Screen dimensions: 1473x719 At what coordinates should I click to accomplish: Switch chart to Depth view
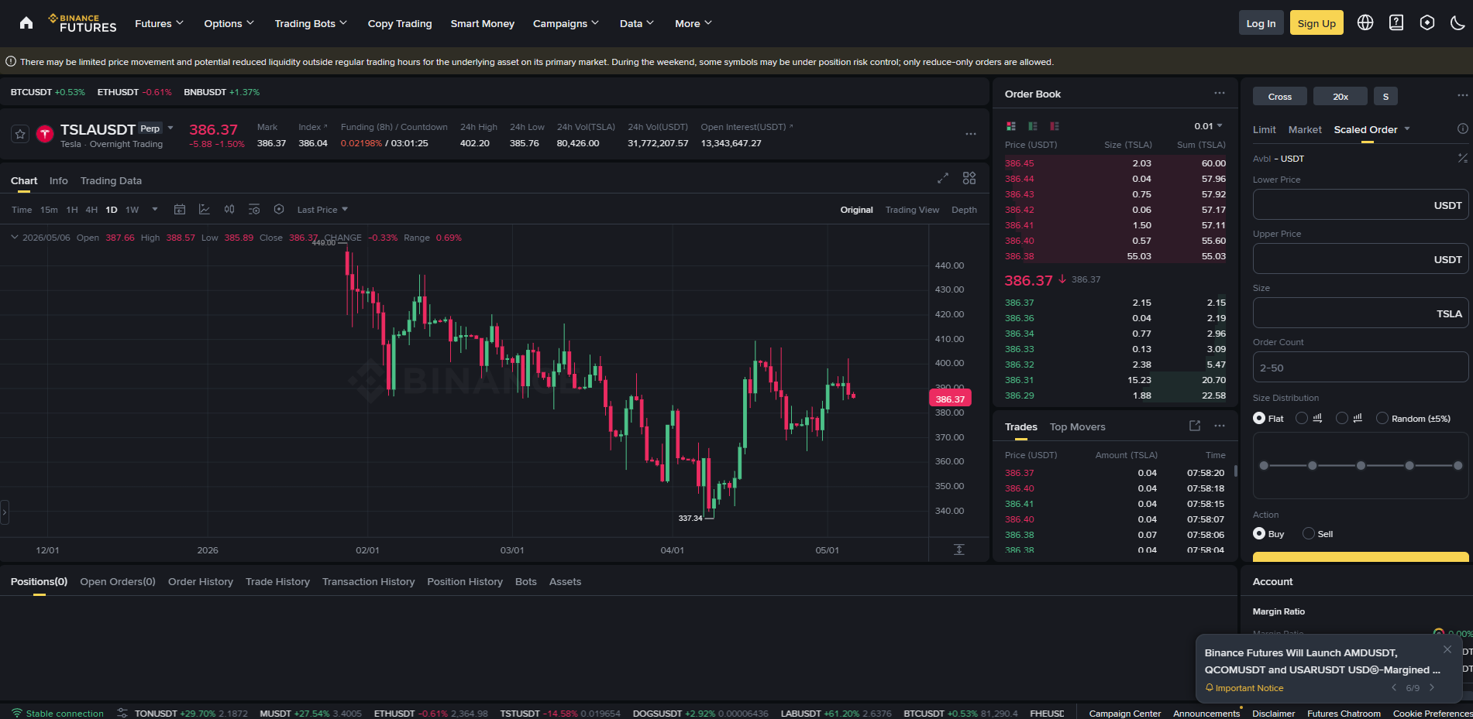point(964,210)
